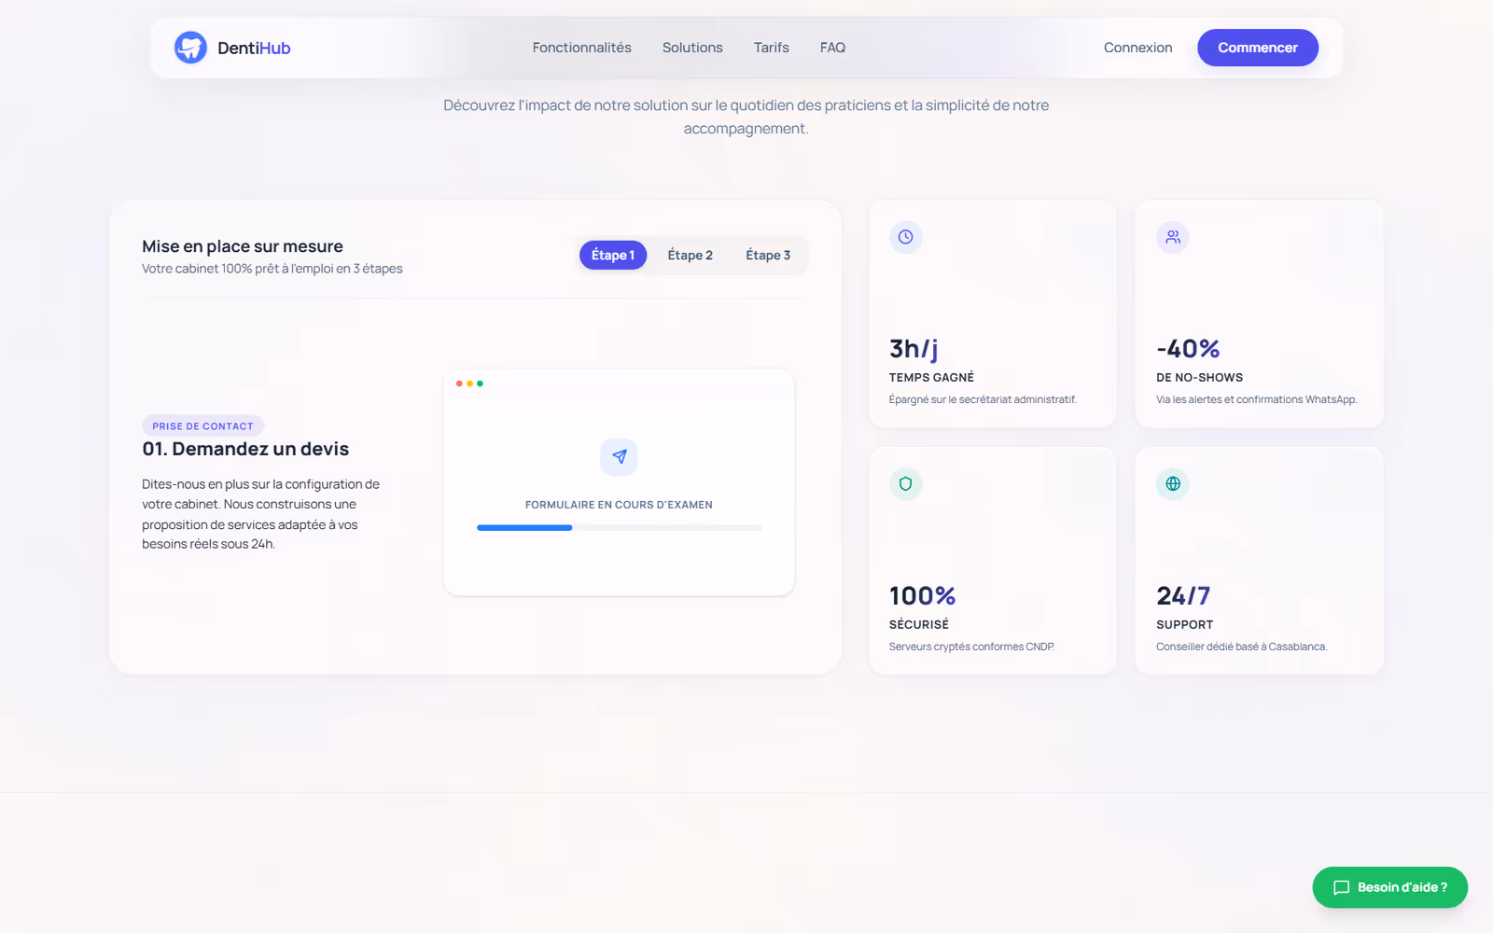Click text Conseiller dédié basé à Casablanca.

(1241, 647)
